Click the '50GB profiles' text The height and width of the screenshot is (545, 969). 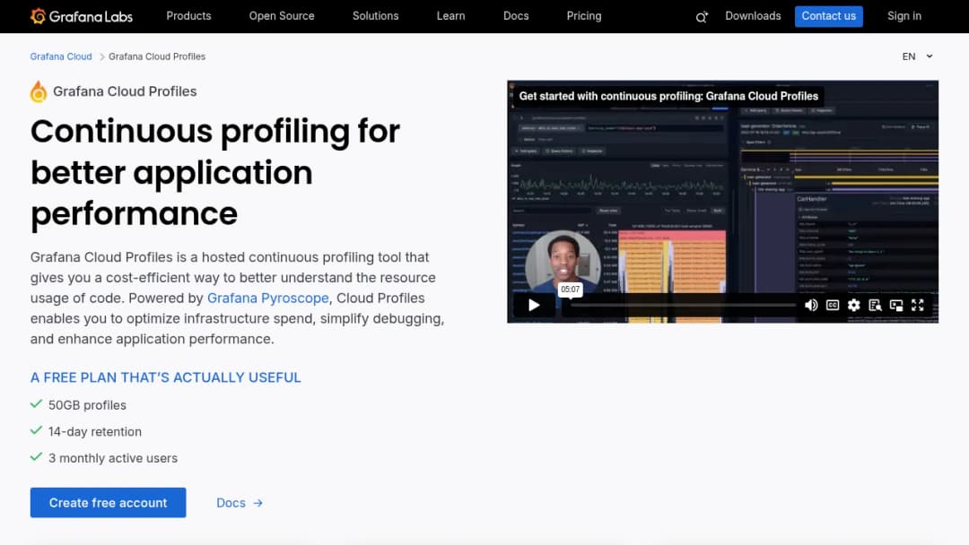click(x=87, y=405)
